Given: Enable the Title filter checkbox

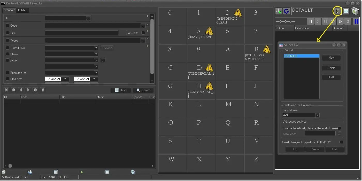Looking at the screenshot, I should coord(7,33).
